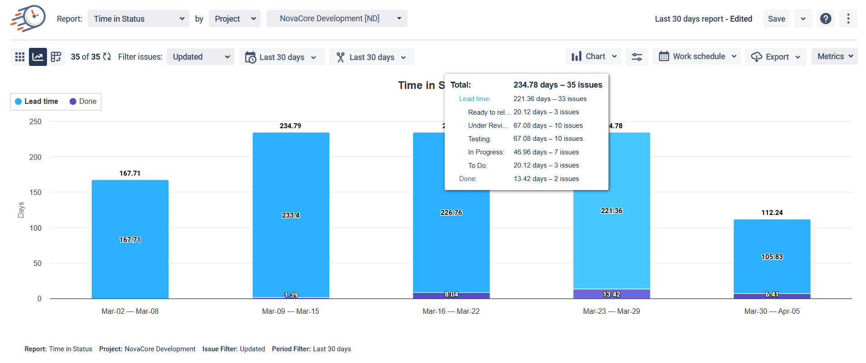Toggle Lead time legend series

(x=37, y=102)
